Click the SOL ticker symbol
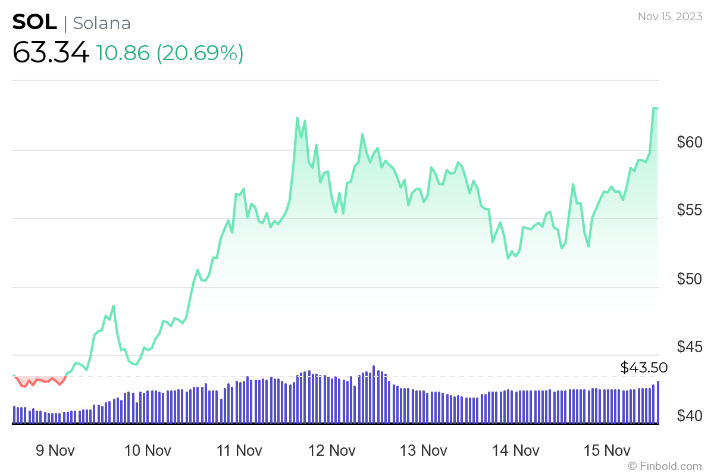Screen dimensions: 714x476 [x=35, y=23]
